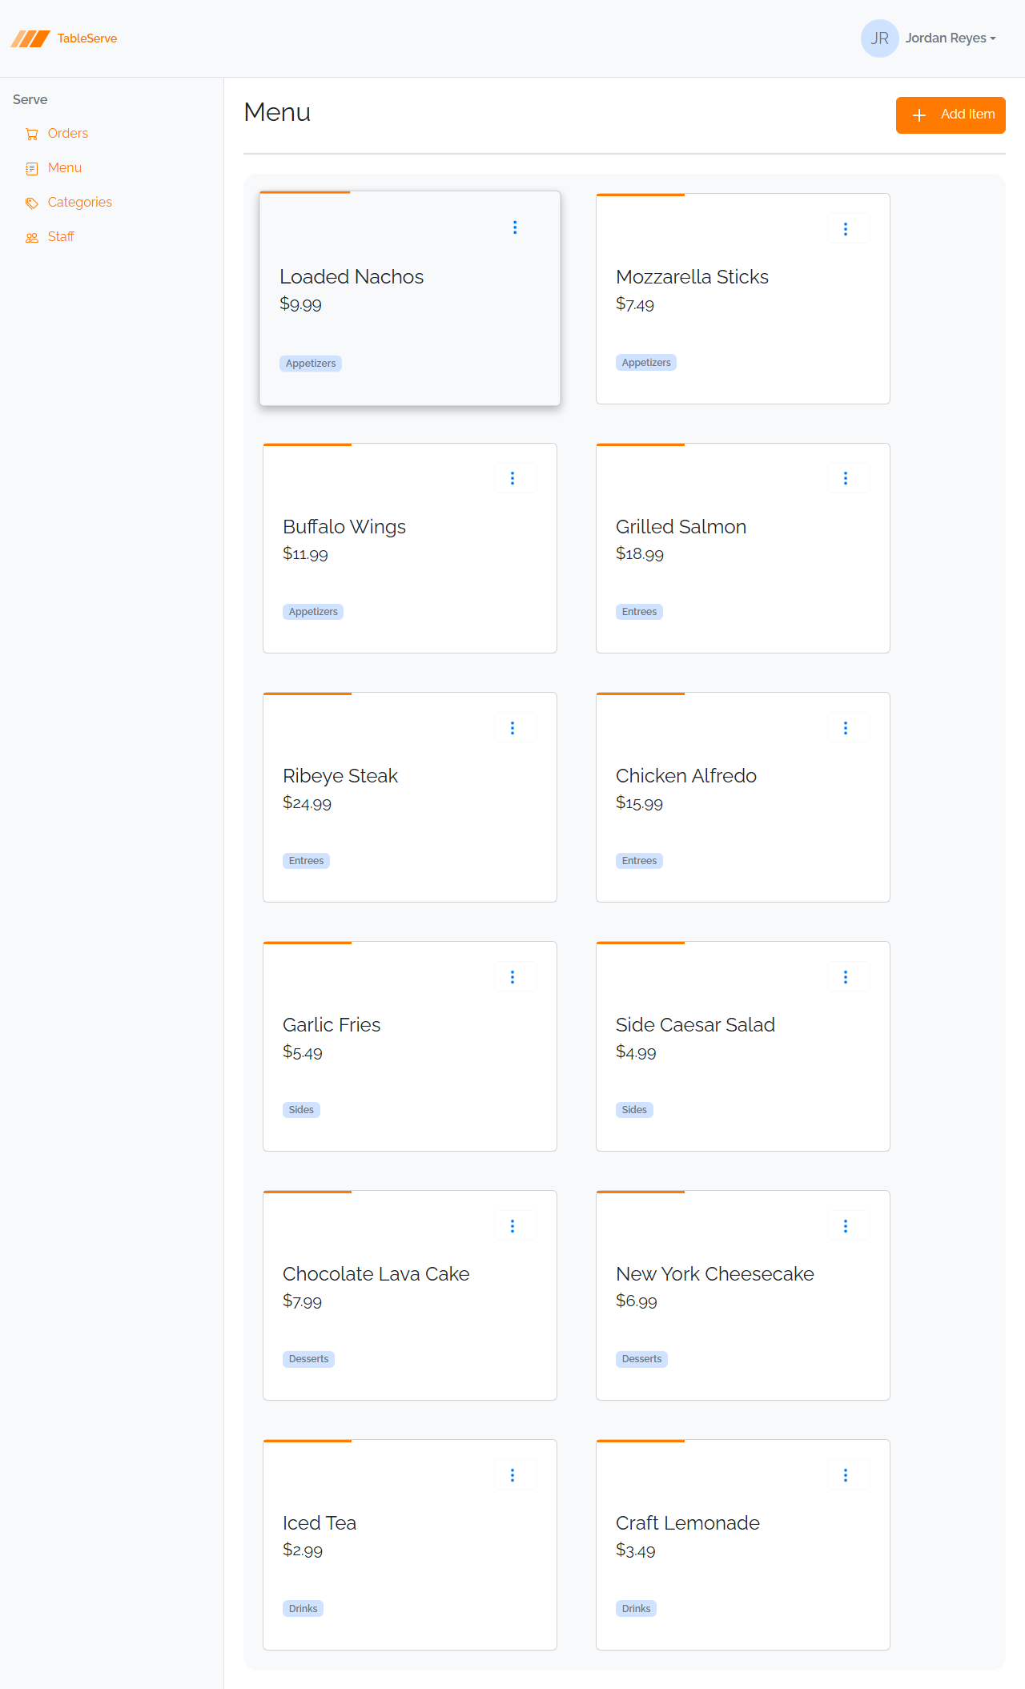Click the $5.49 Garlic Fries price
The width and height of the screenshot is (1025, 1689).
coord(303,1052)
